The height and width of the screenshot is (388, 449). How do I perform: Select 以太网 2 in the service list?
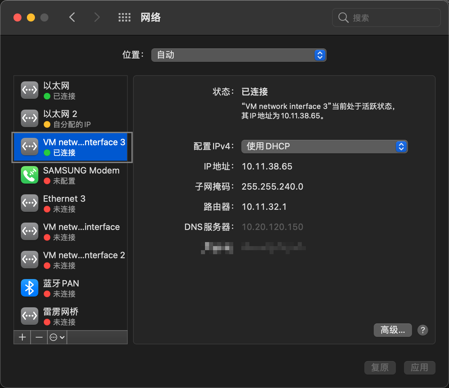(67, 118)
